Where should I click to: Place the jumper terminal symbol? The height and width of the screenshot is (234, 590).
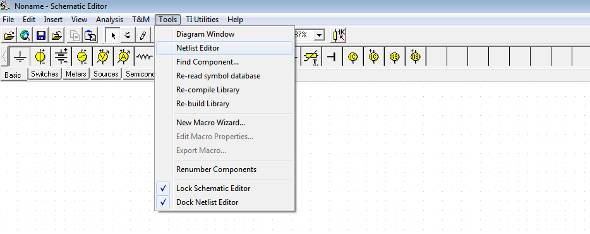(x=332, y=56)
